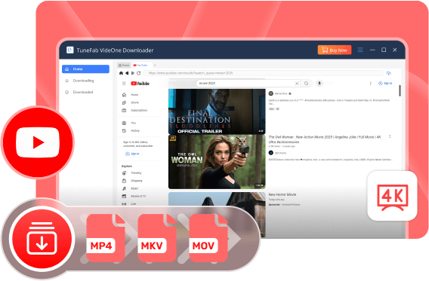Click the first result's channel avatar

pos(271,93)
